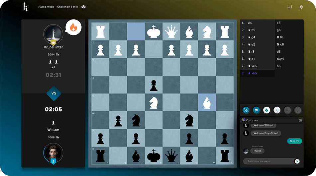Click the bug report icon

click(x=301, y=7)
